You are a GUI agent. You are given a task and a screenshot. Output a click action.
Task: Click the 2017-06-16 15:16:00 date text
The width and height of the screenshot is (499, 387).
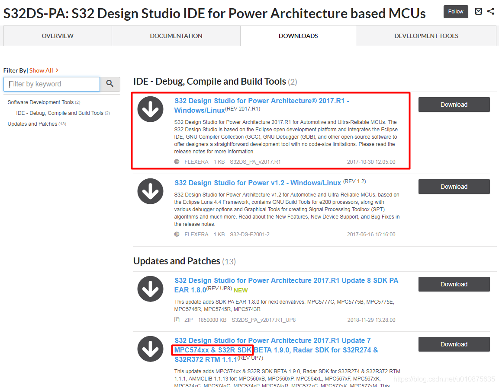(371, 234)
